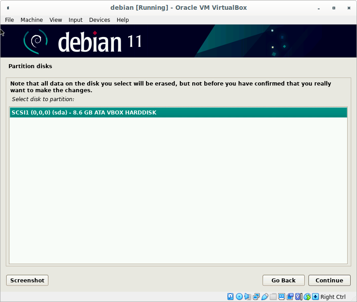
Task: Open the Devices menu
Action: pos(99,20)
